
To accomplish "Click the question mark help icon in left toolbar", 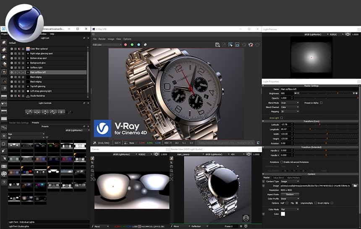I will (4, 182).
